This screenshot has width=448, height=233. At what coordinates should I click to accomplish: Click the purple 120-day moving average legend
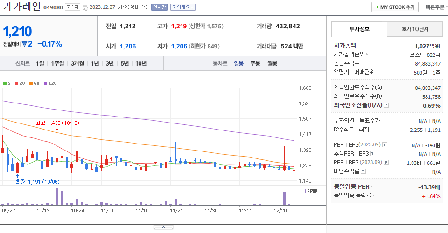point(50,83)
